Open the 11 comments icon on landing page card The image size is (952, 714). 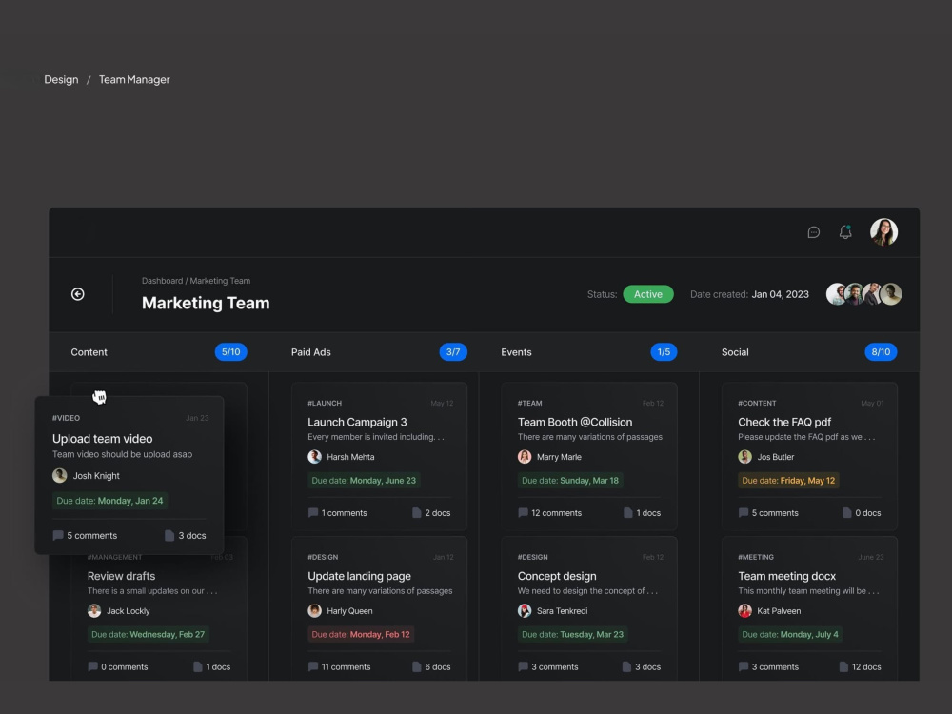click(312, 666)
